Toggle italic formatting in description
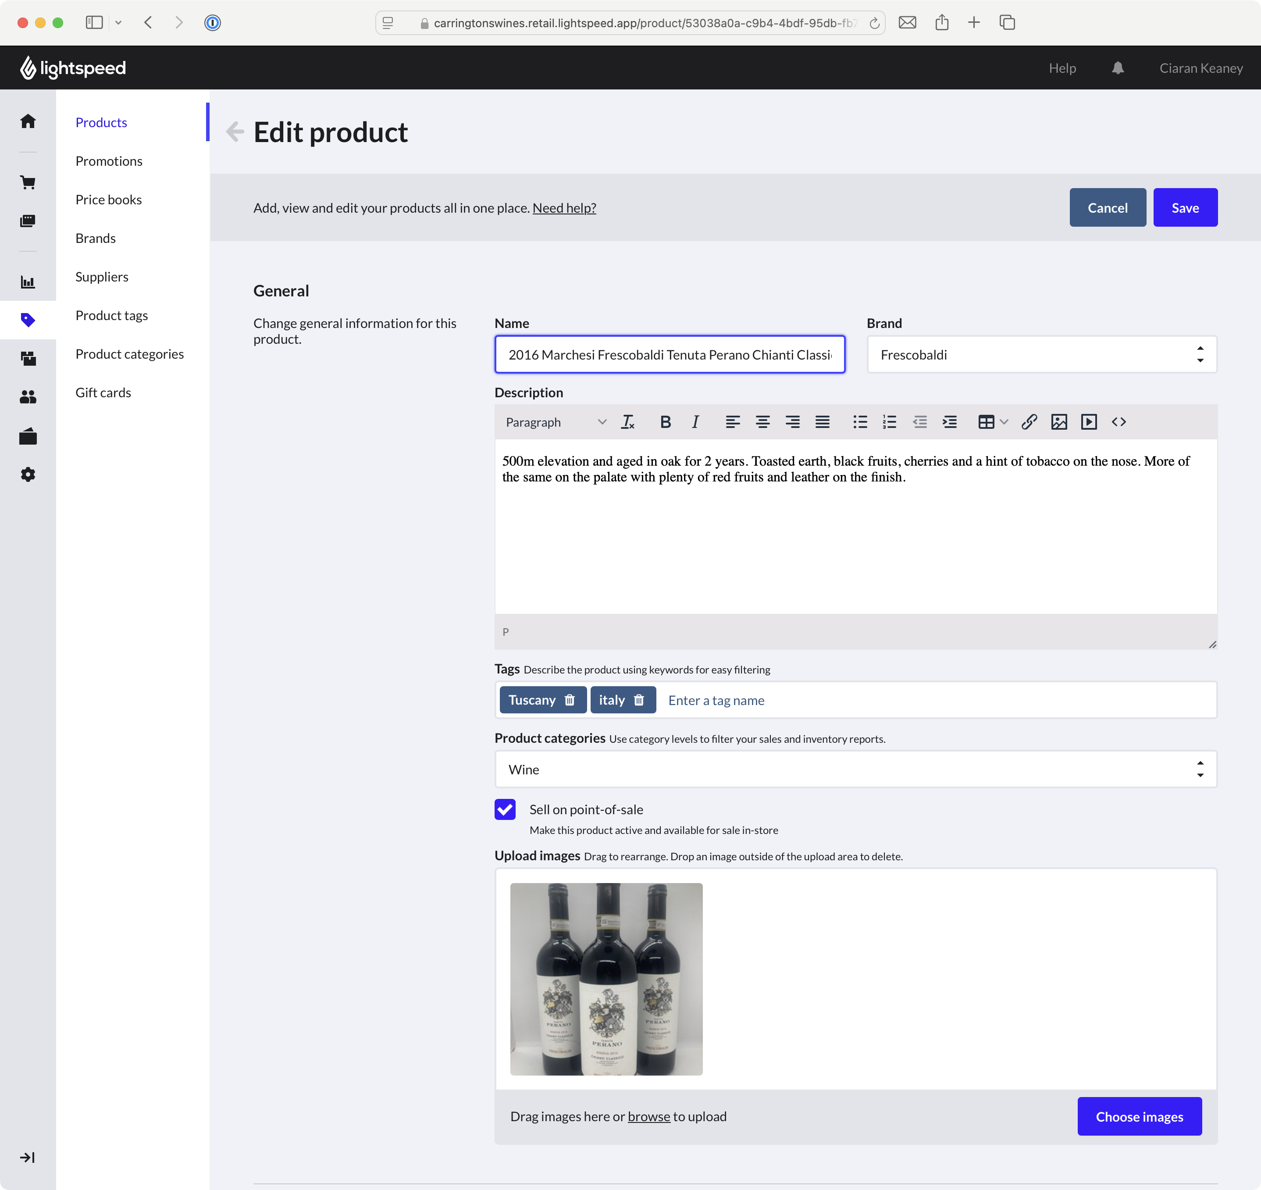 [695, 422]
